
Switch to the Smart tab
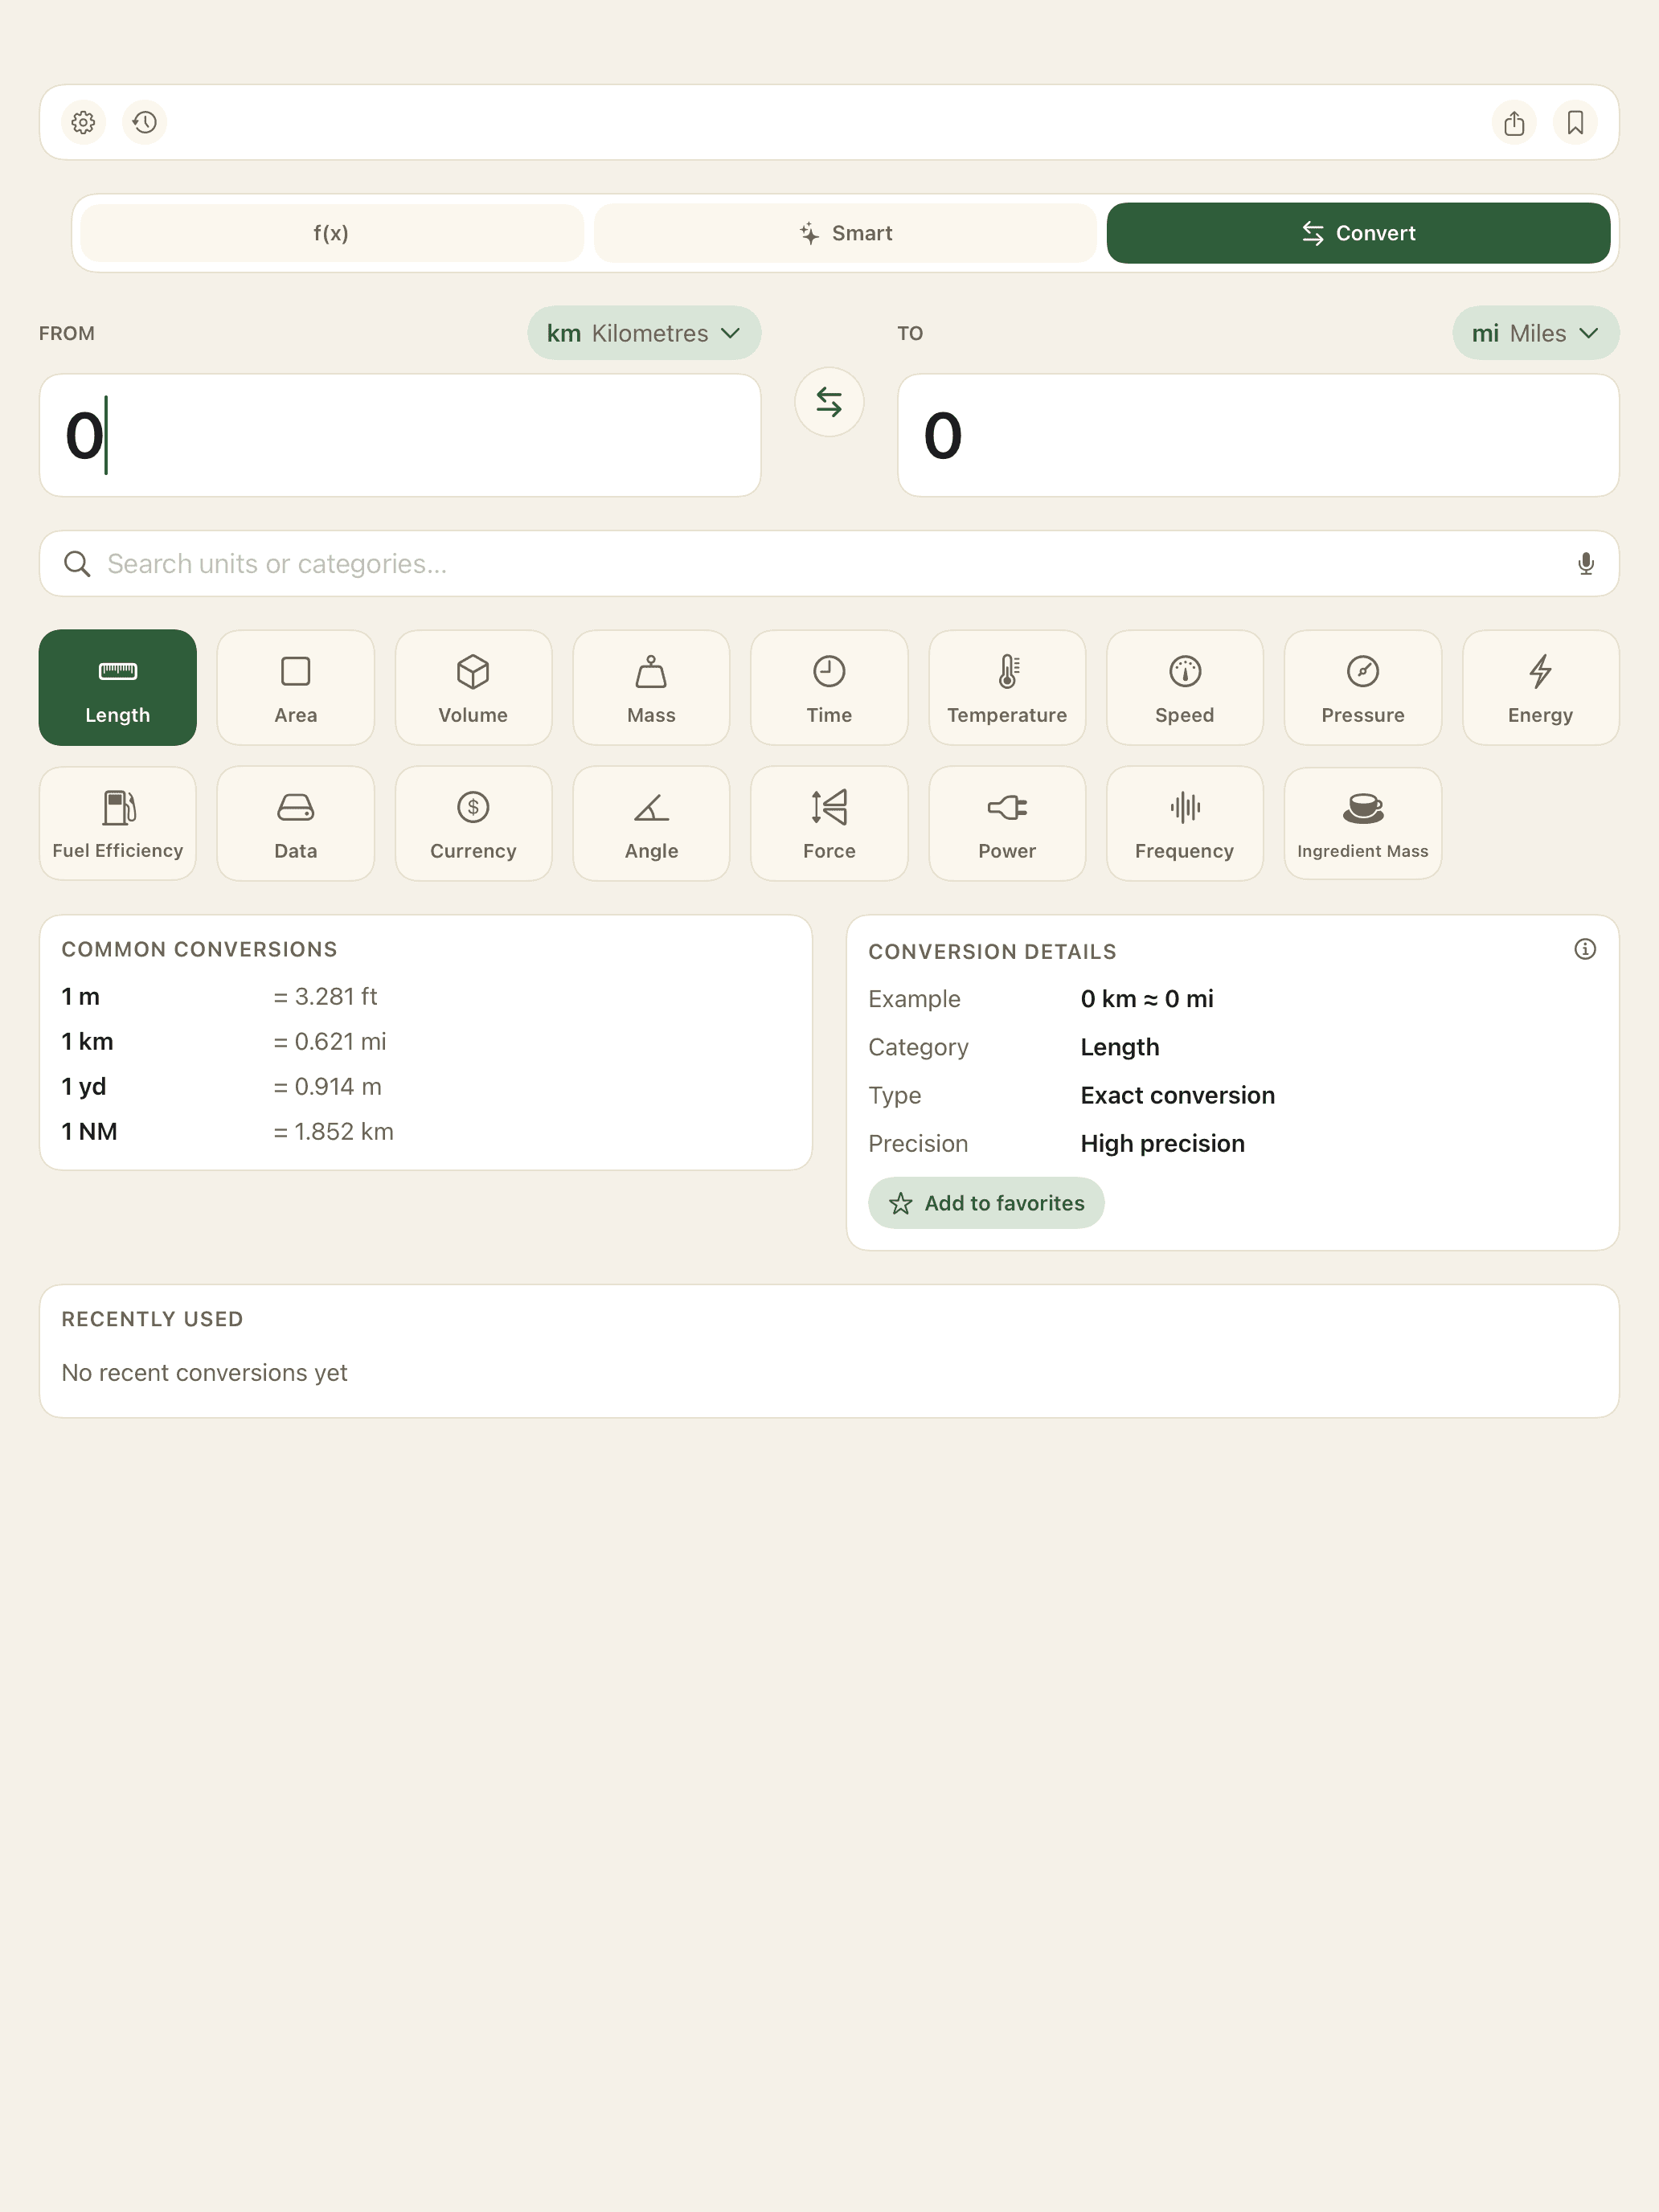point(845,233)
